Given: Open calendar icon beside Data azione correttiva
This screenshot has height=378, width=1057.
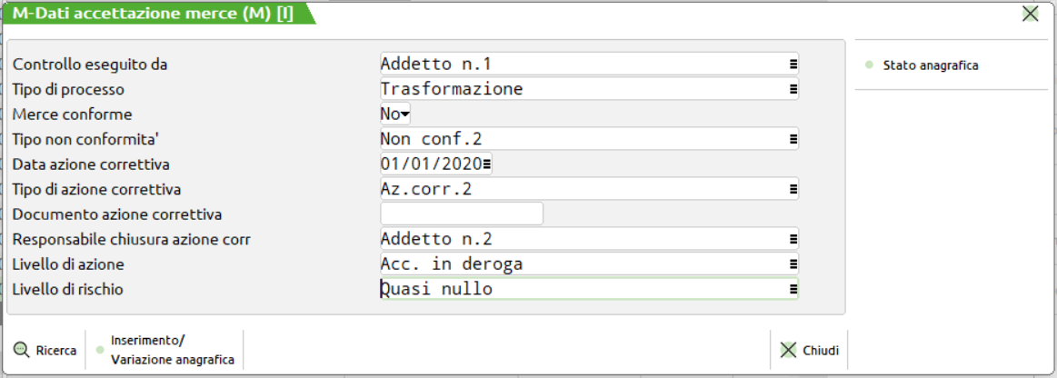Looking at the screenshot, I should click(487, 164).
